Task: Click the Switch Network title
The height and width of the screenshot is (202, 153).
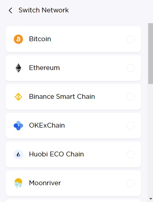Action: pos(44,10)
